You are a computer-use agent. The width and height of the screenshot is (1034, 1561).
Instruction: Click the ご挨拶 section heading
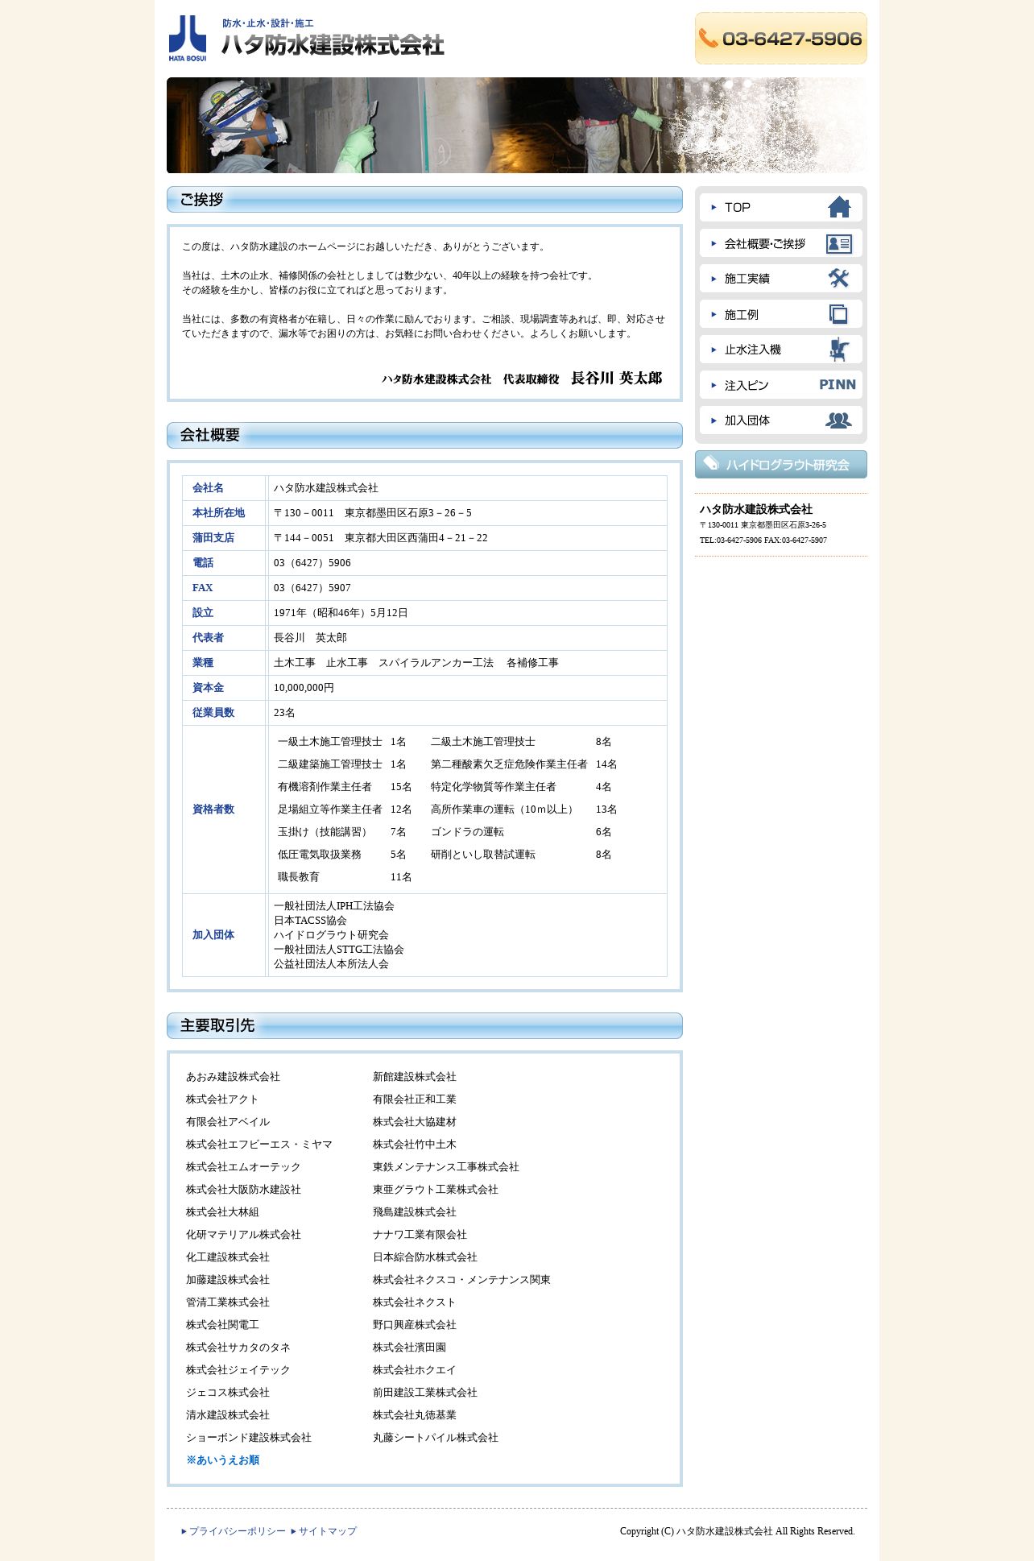pyautogui.click(x=424, y=200)
